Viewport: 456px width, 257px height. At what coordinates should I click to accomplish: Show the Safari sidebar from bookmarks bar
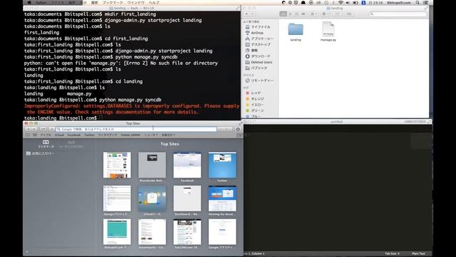[x=28, y=135]
